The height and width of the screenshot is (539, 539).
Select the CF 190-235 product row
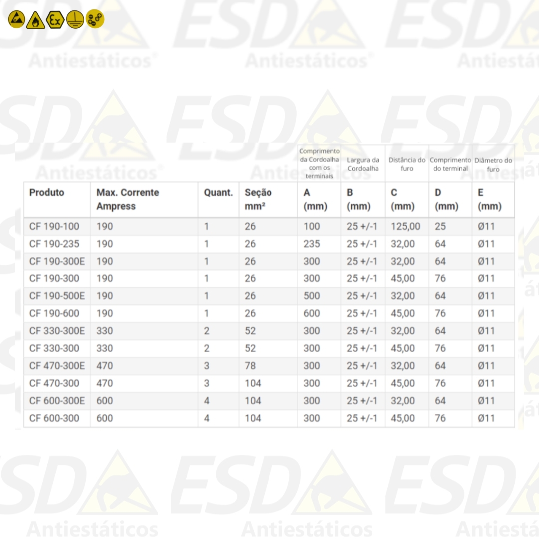[54, 244]
